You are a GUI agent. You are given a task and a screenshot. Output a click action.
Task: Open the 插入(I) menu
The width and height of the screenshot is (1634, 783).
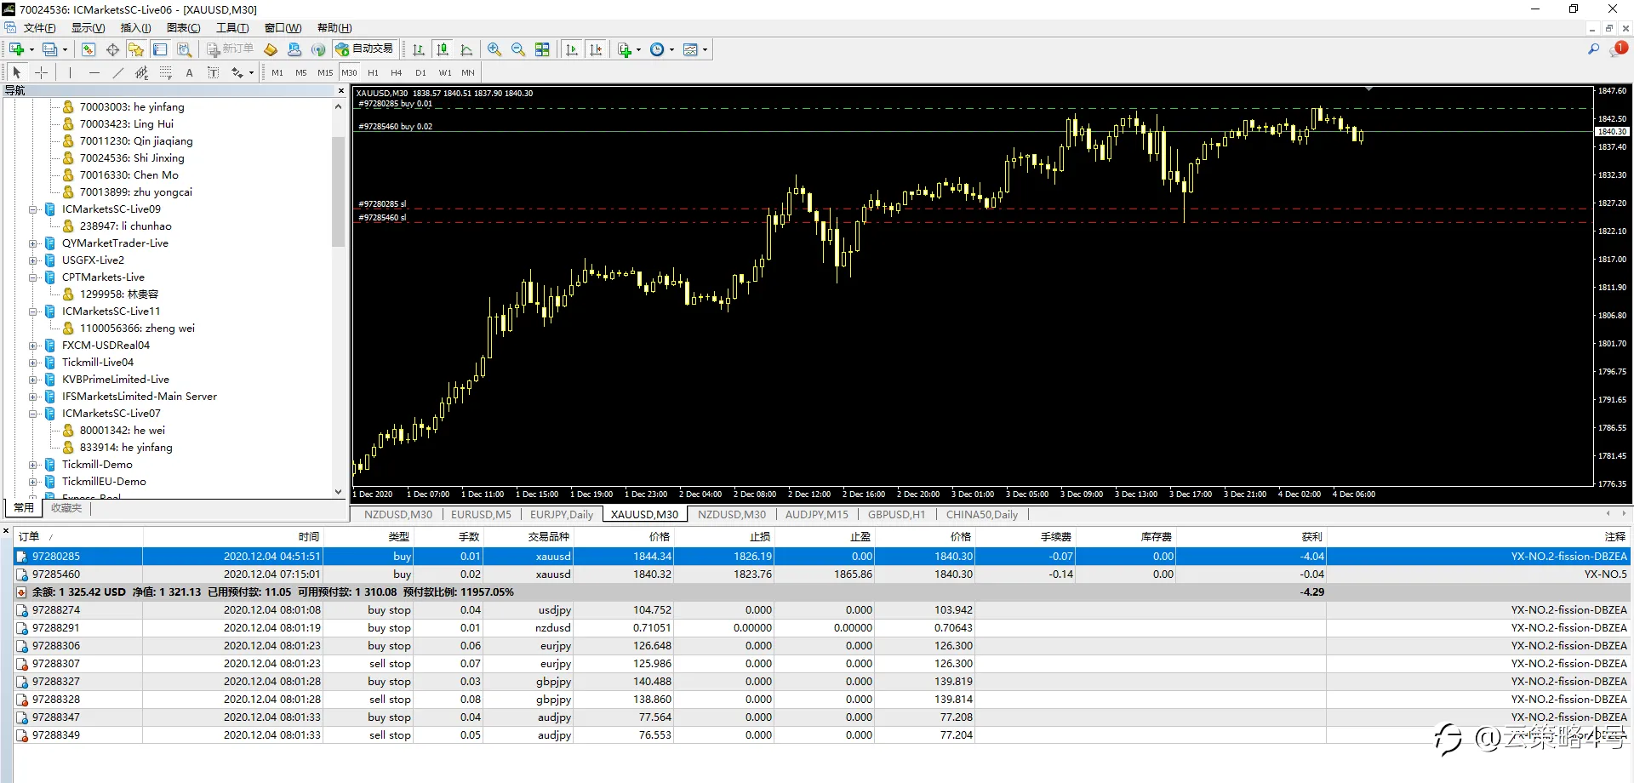click(135, 28)
